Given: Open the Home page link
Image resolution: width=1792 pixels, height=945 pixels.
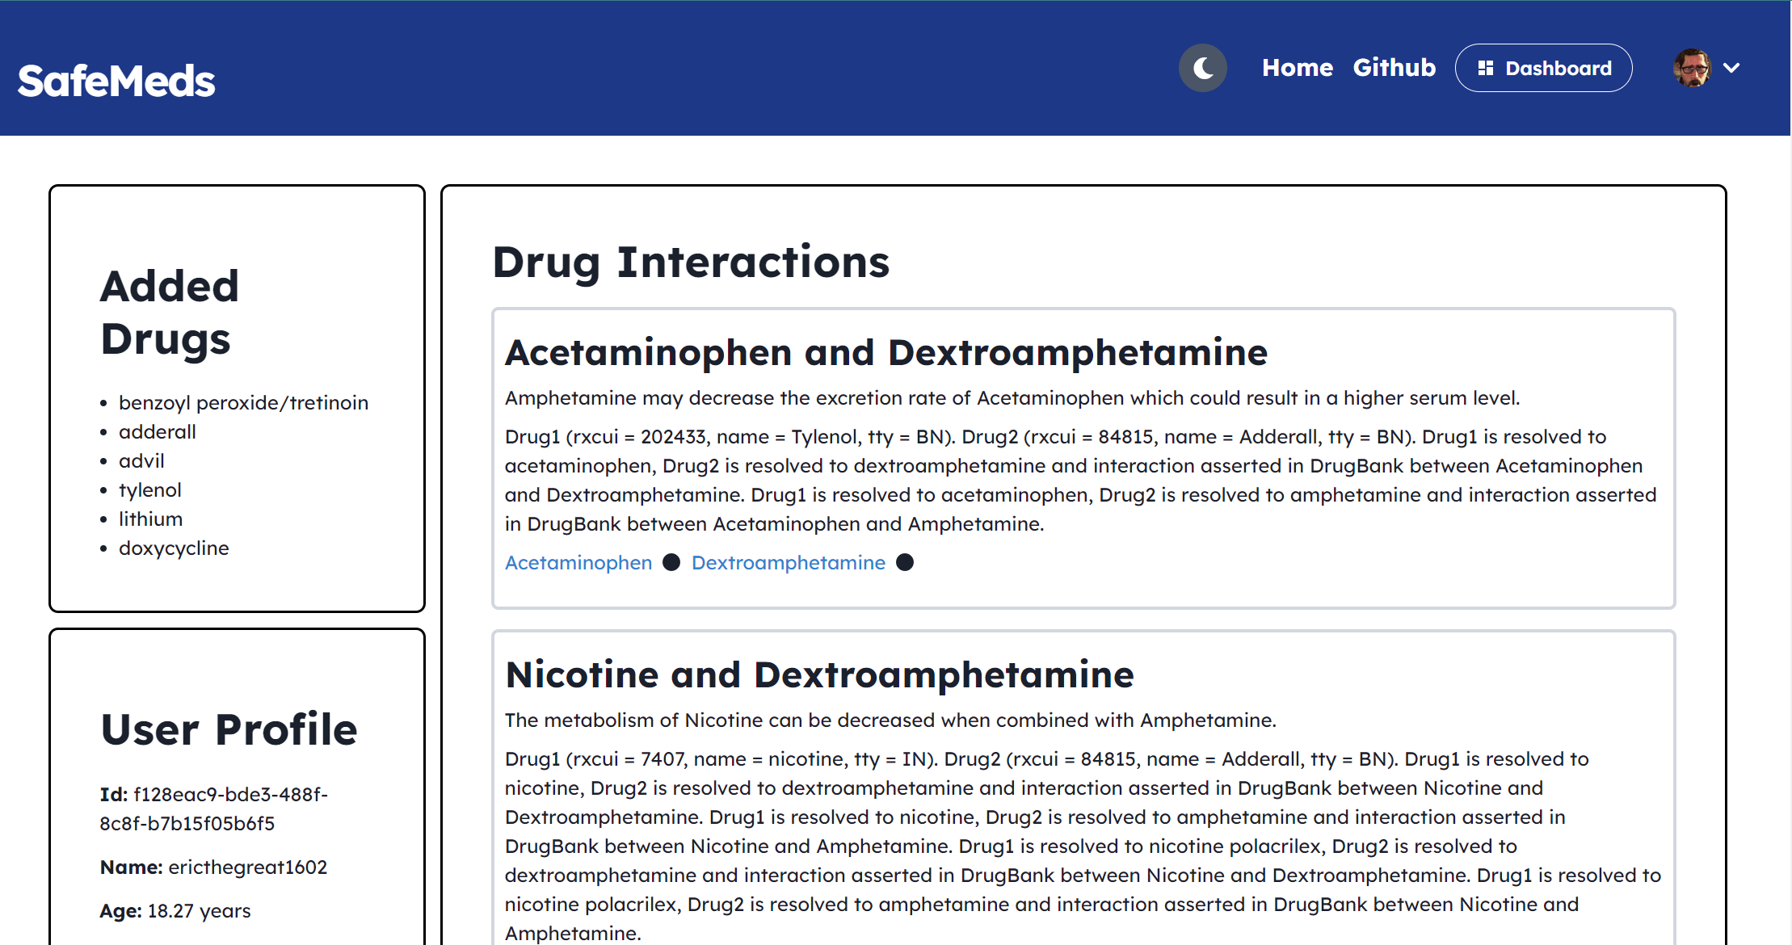Looking at the screenshot, I should coord(1297,68).
